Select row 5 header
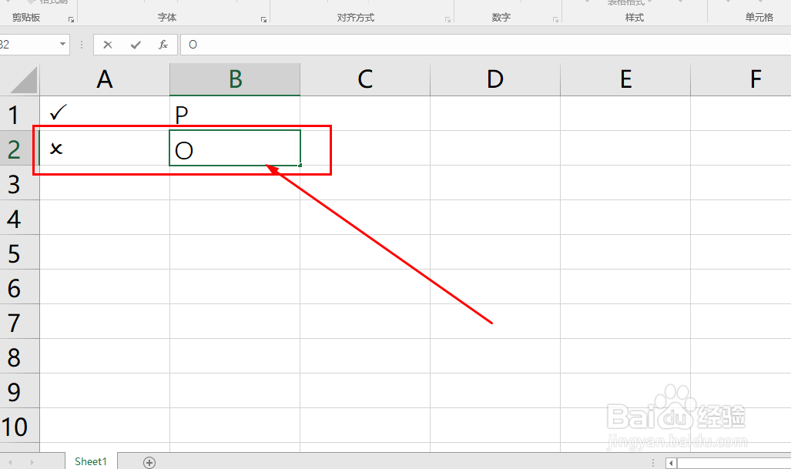The image size is (791, 469). point(14,253)
